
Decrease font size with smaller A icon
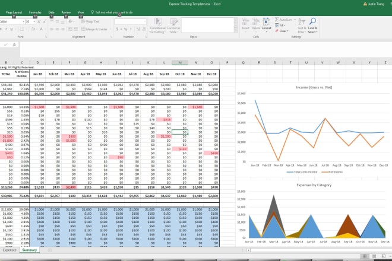coord(45,22)
